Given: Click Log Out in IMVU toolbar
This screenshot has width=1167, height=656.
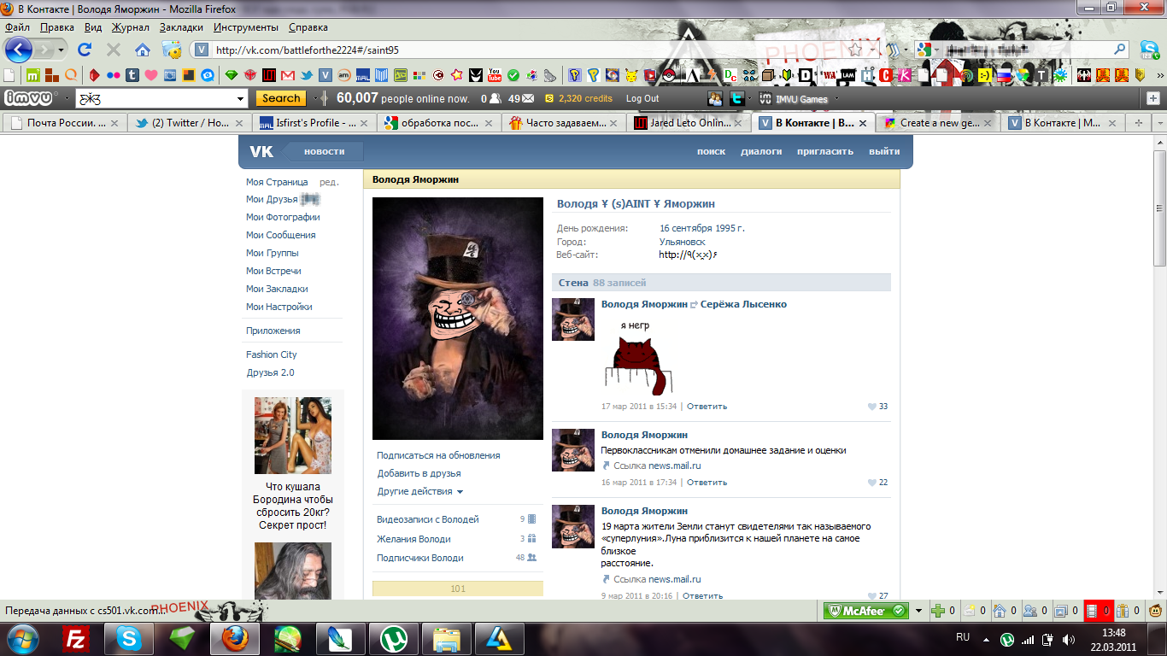Looking at the screenshot, I should coord(642,98).
